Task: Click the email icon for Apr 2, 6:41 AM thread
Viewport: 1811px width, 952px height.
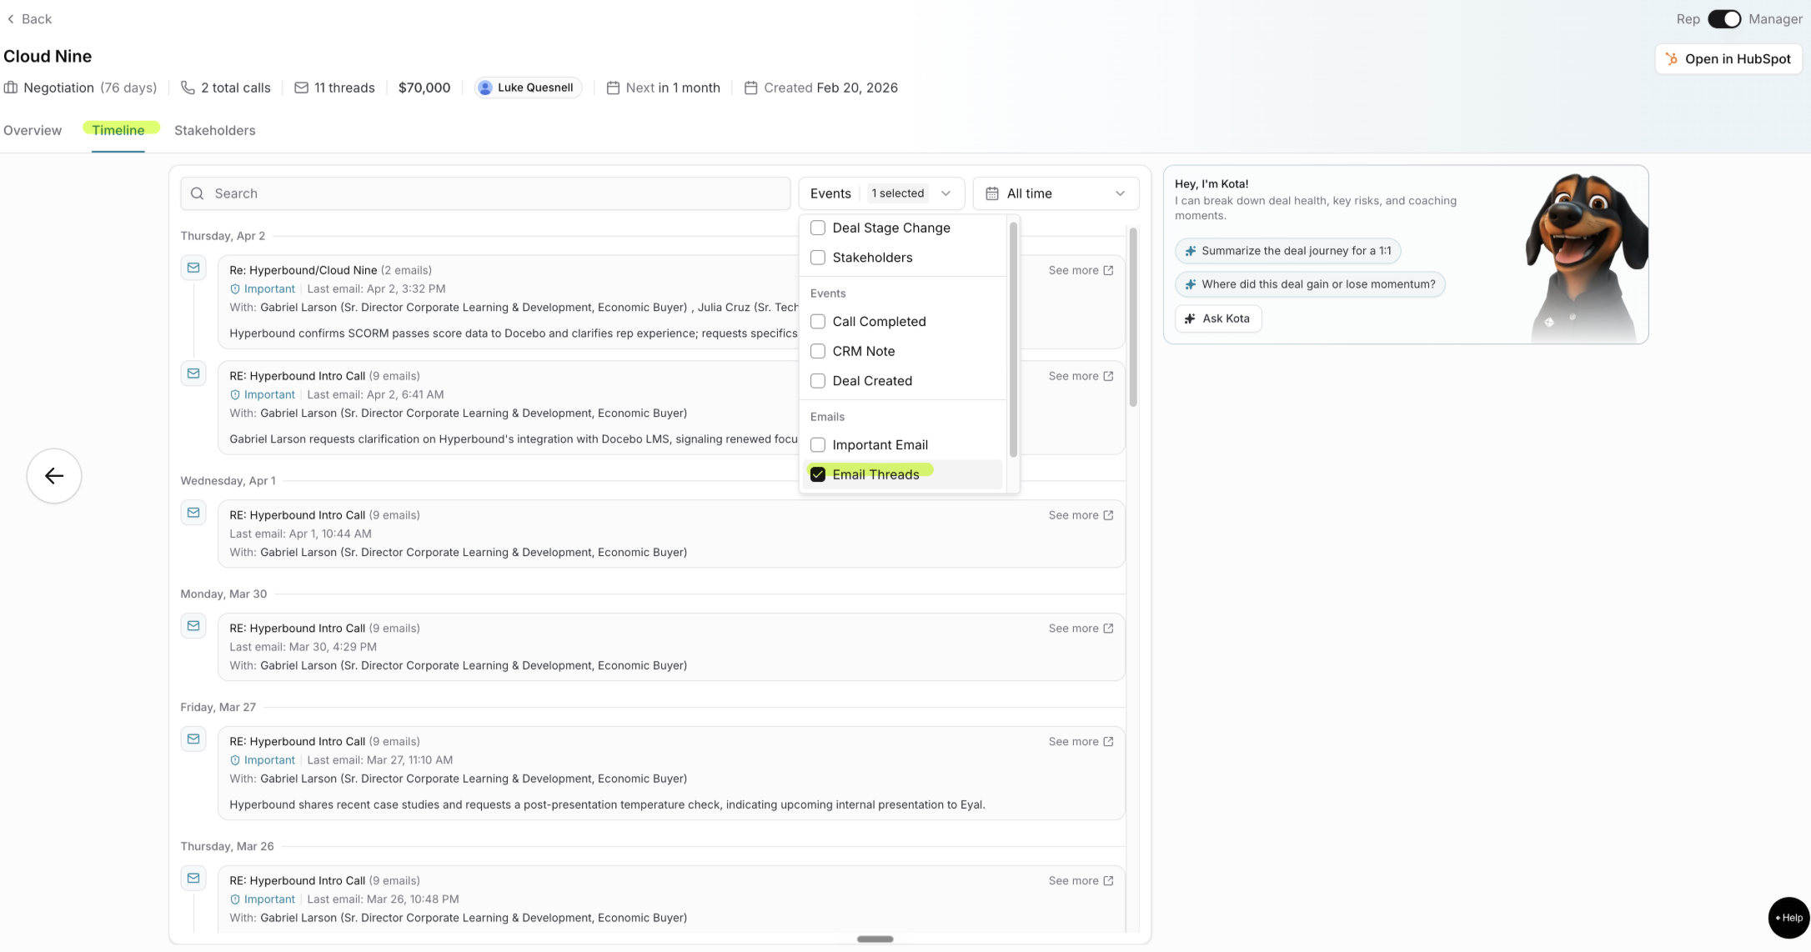Action: pos(193,373)
